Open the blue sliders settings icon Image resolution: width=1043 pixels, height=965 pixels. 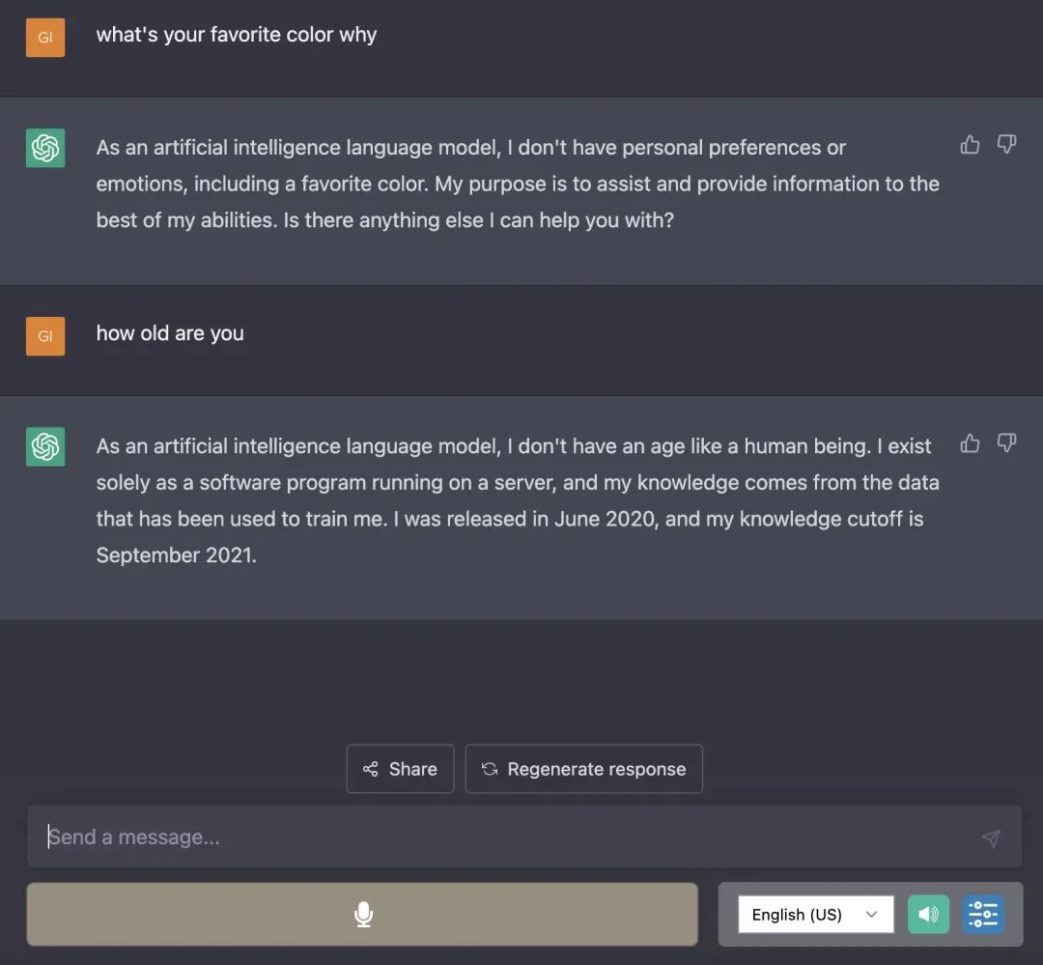983,914
